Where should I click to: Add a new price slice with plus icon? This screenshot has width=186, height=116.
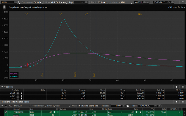176,87
